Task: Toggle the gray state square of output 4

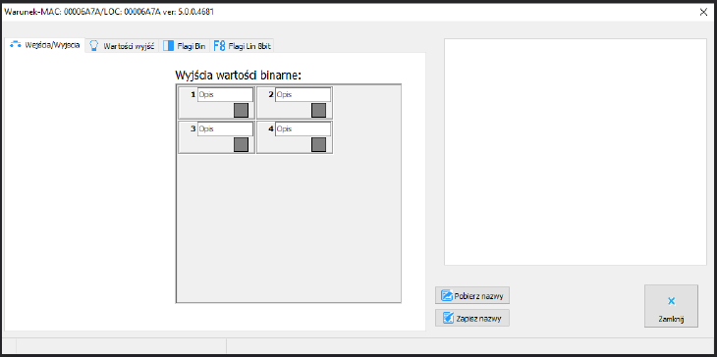Action: (318, 144)
